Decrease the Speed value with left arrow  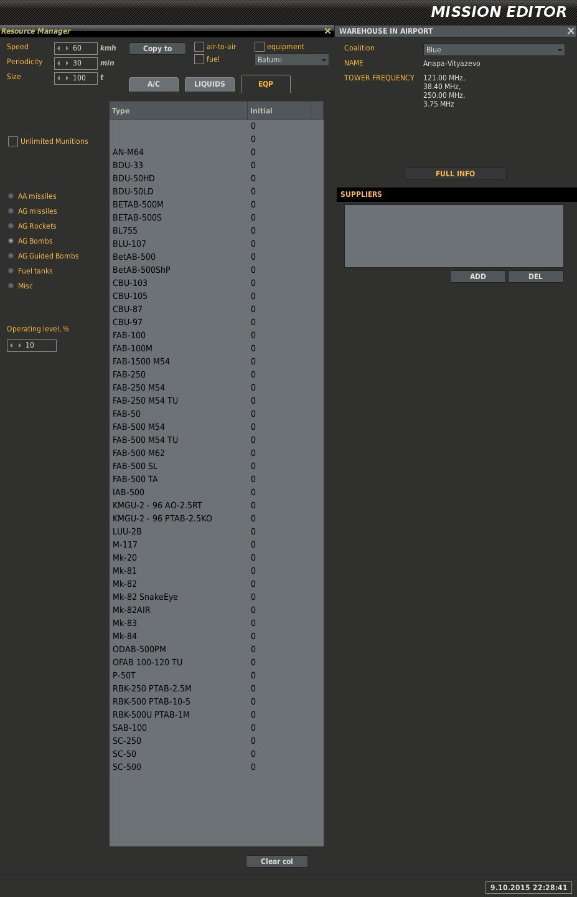tap(59, 48)
